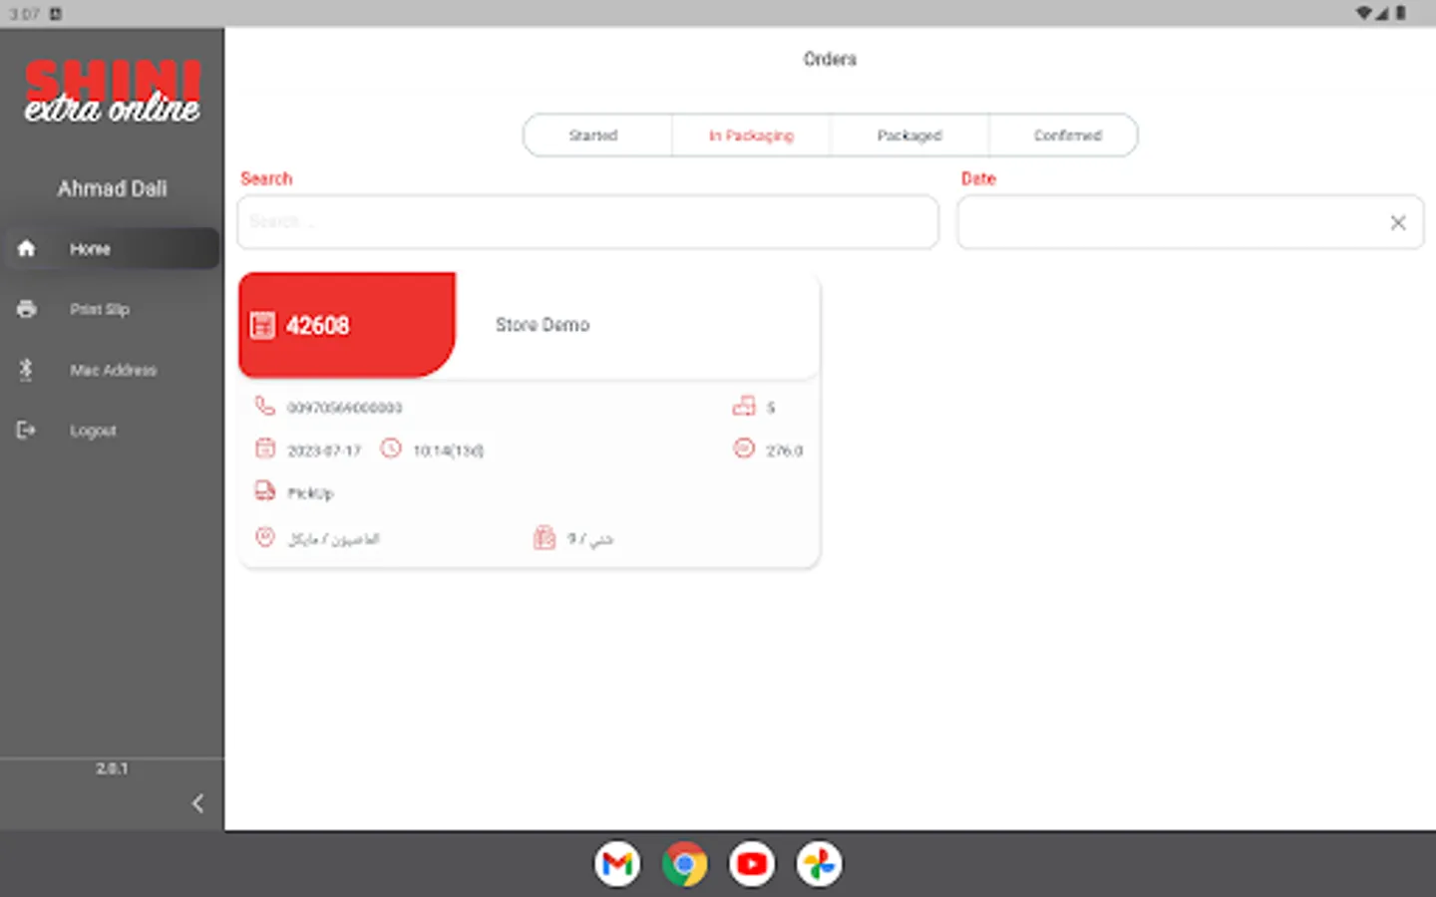Log out via Logout item
Screen dimensions: 1436x897
coord(93,431)
